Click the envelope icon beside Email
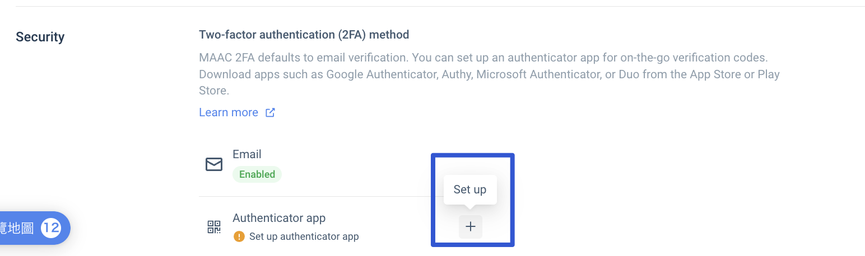The image size is (865, 256). point(214,164)
